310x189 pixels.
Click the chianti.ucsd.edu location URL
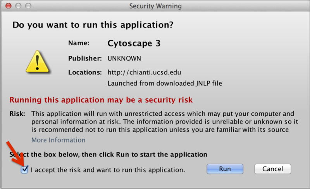144,72
